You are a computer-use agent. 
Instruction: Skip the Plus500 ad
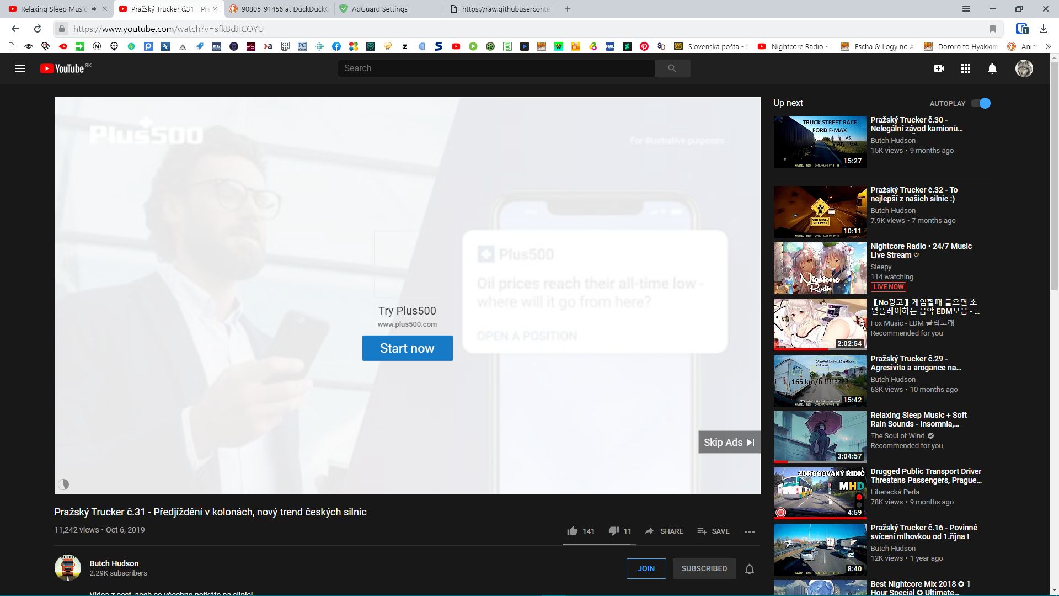pyautogui.click(x=729, y=442)
